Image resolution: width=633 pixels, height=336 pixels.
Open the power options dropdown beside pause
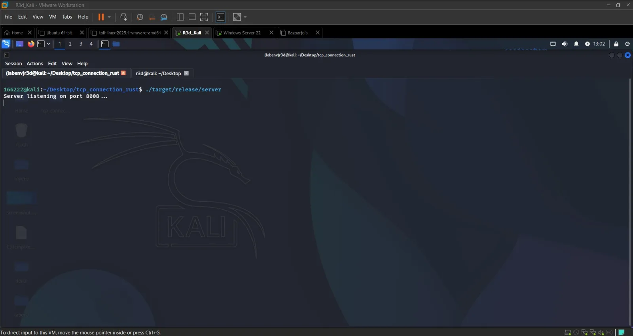109,17
